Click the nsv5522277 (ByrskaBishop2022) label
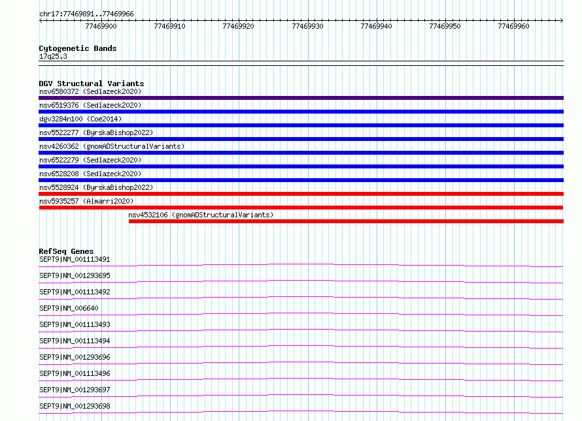Image resolution: width=582 pixels, height=421 pixels. 96,133
